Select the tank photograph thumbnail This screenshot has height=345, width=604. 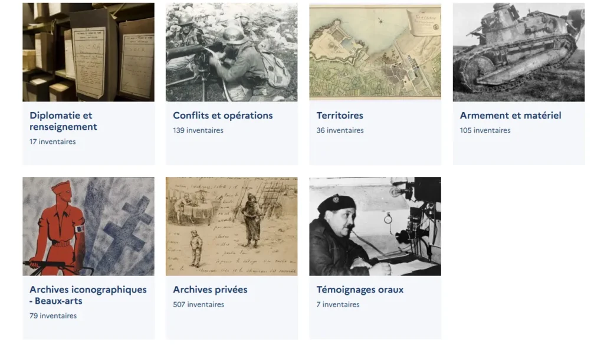pos(519,52)
